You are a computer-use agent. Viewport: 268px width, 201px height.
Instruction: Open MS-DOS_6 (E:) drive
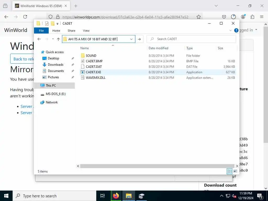(x=55, y=94)
